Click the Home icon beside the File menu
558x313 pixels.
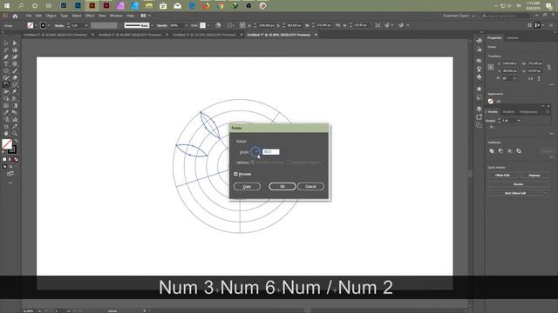click(x=15, y=16)
